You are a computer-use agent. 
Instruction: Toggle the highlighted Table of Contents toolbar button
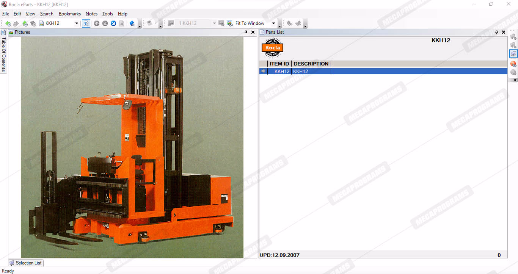[x=86, y=23]
